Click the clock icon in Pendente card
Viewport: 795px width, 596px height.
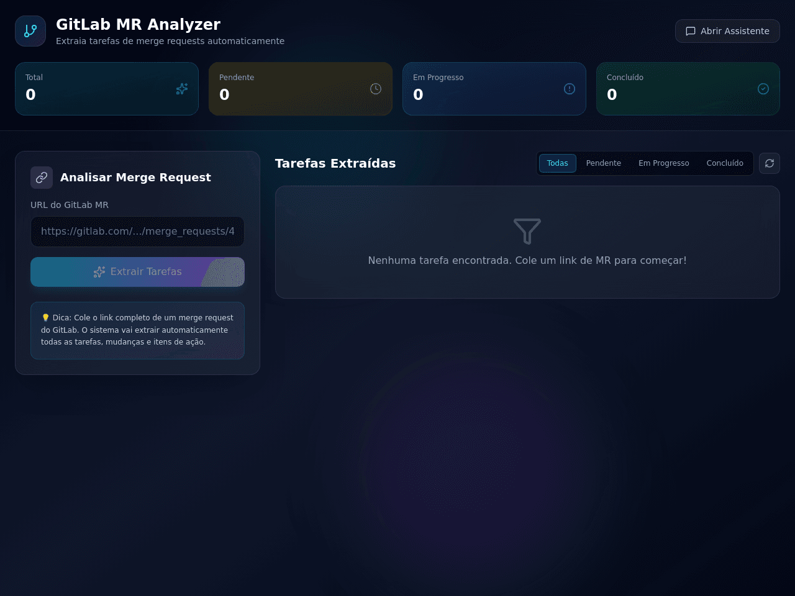point(376,89)
